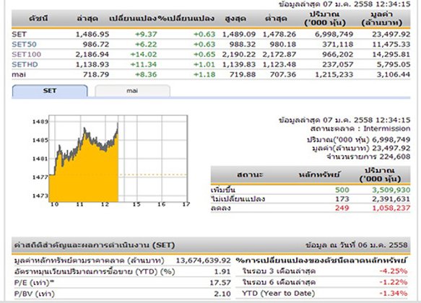Select advancing securities count 500
The width and height of the screenshot is (421, 303).
point(342,190)
